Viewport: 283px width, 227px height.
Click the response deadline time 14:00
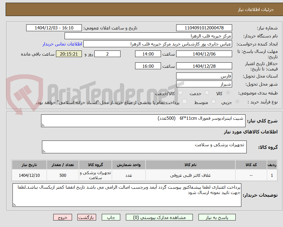148,54
